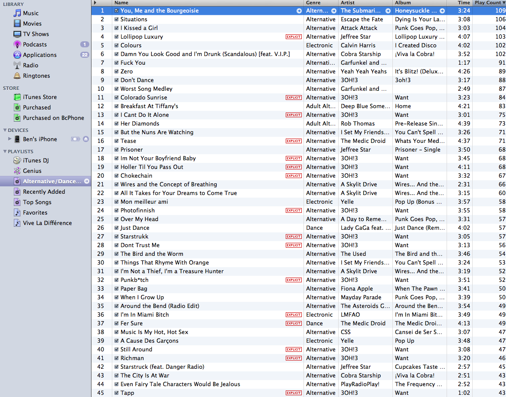Open the Vive La Différence playlist icon
Screen dimensions: 506x397
pyautogui.click(x=17, y=223)
